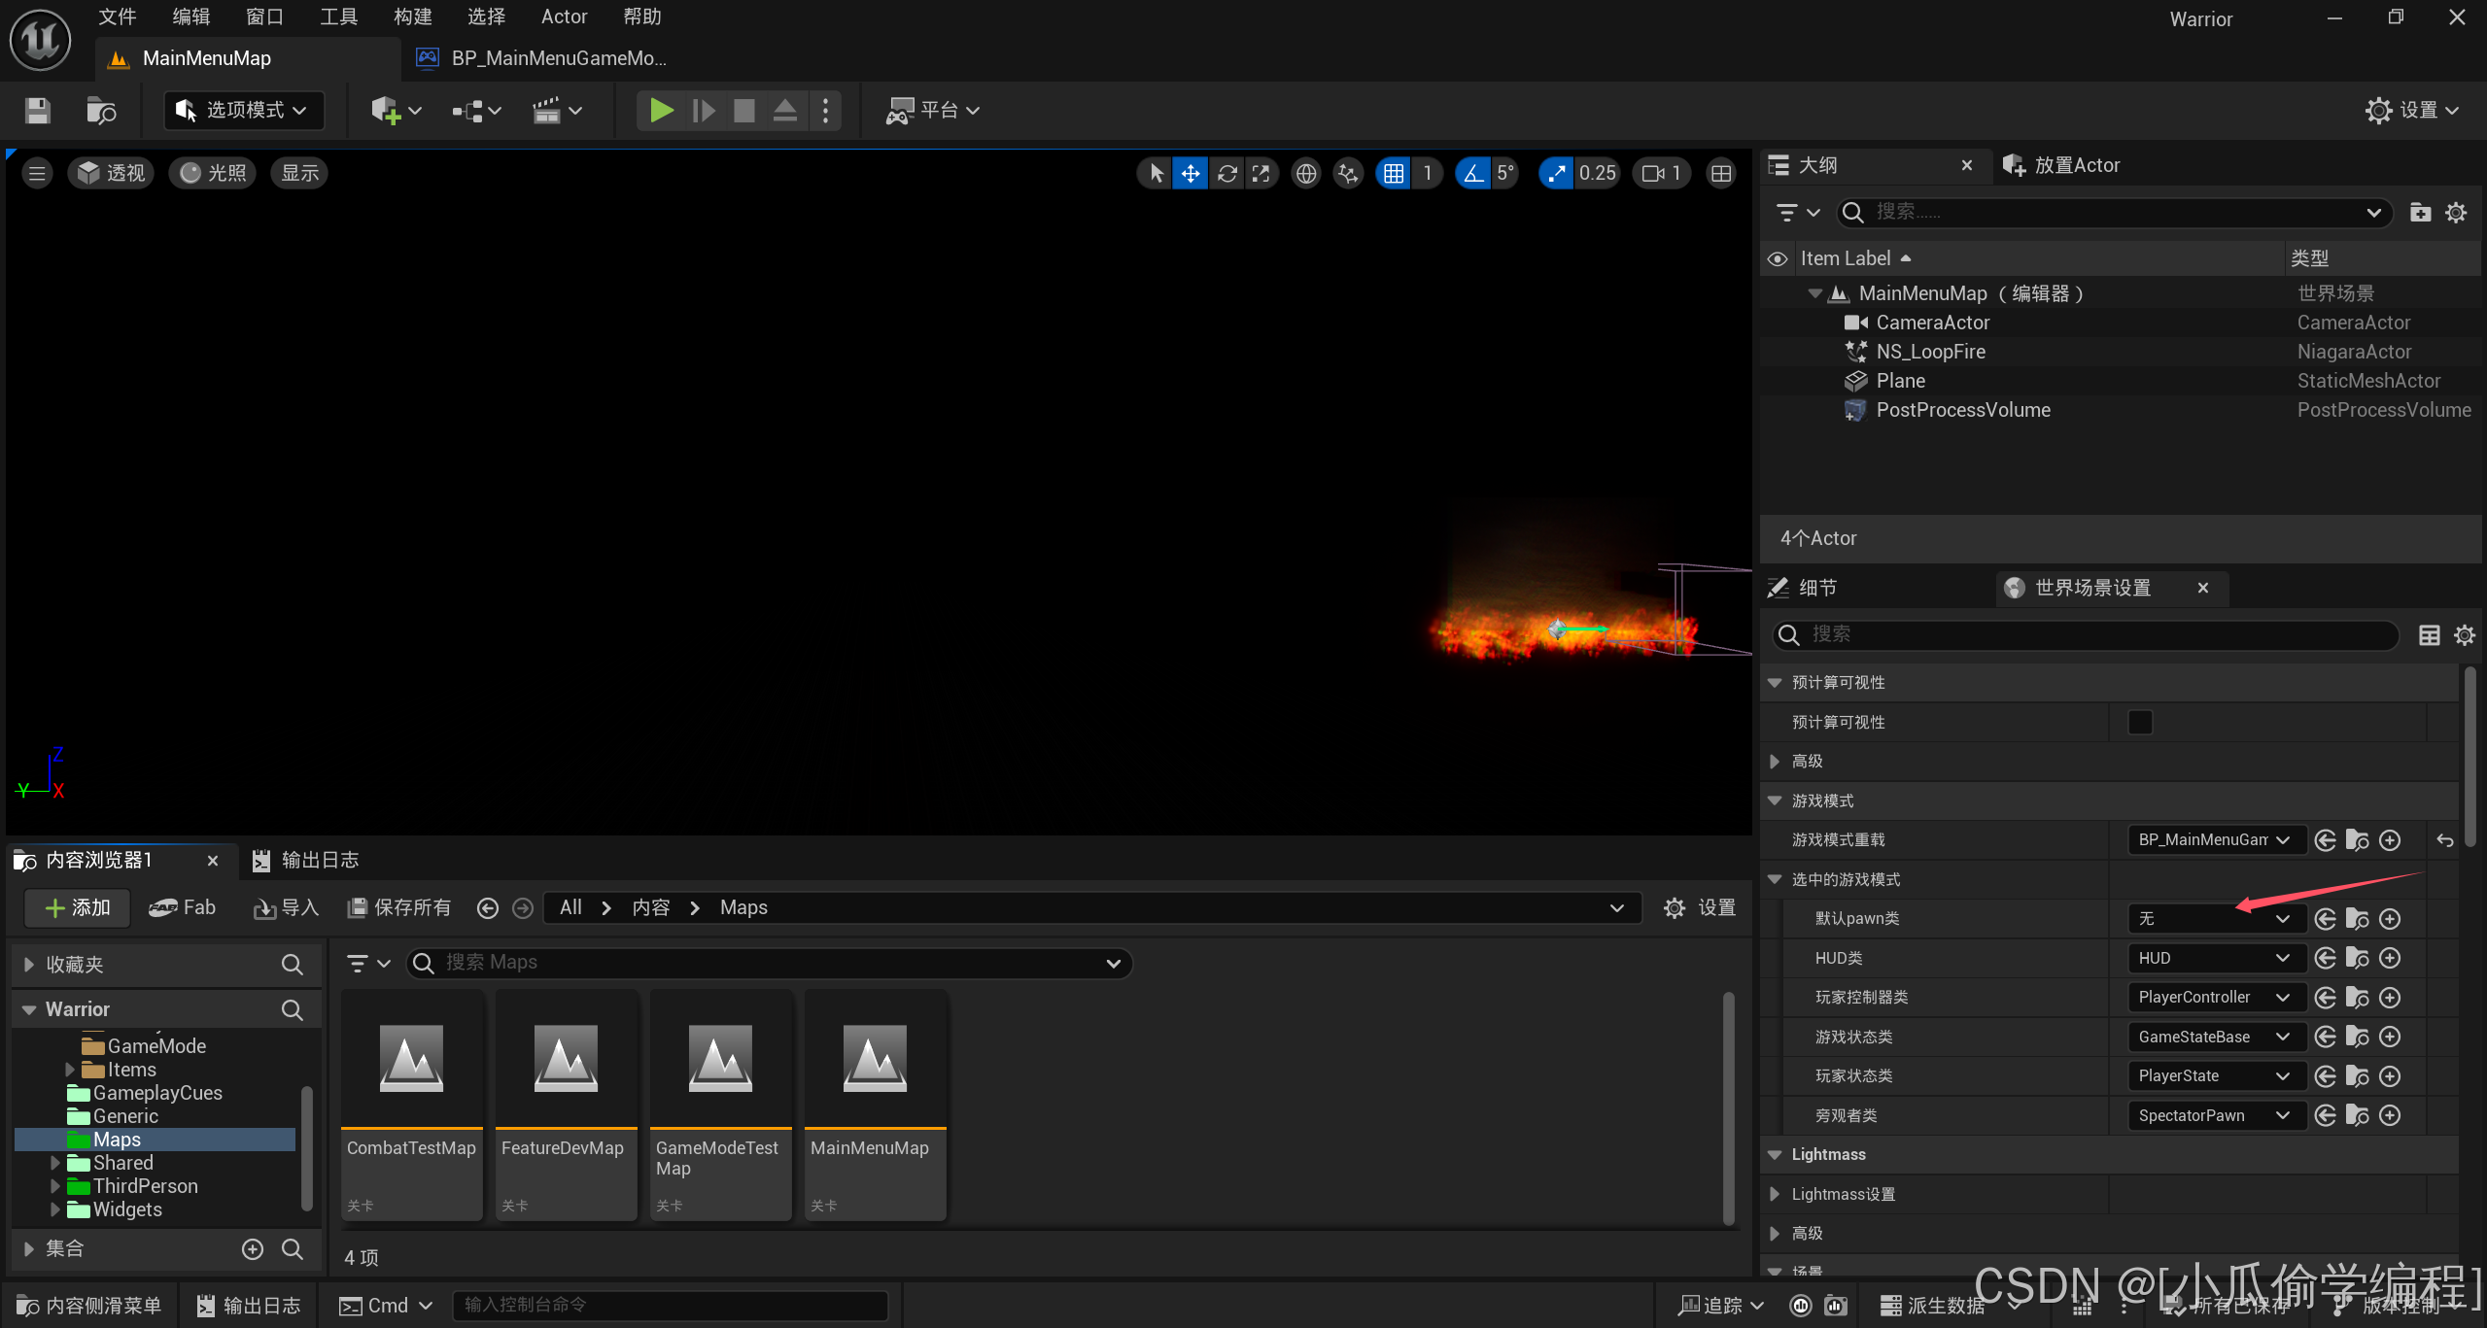
Task: Click Save All in content browser
Action: click(x=398, y=907)
